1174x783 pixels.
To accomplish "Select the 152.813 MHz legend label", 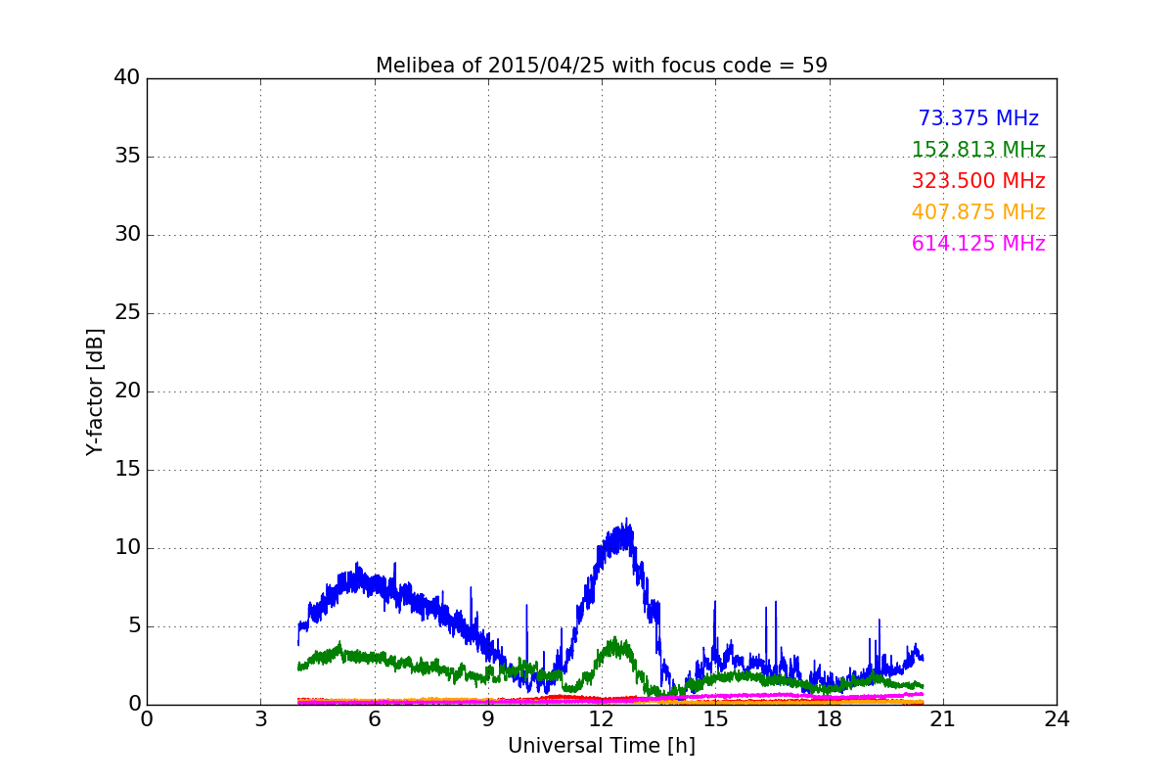I will tap(978, 150).
